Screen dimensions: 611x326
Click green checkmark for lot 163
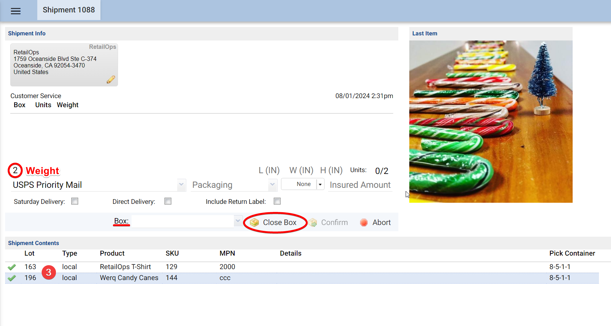click(12, 267)
